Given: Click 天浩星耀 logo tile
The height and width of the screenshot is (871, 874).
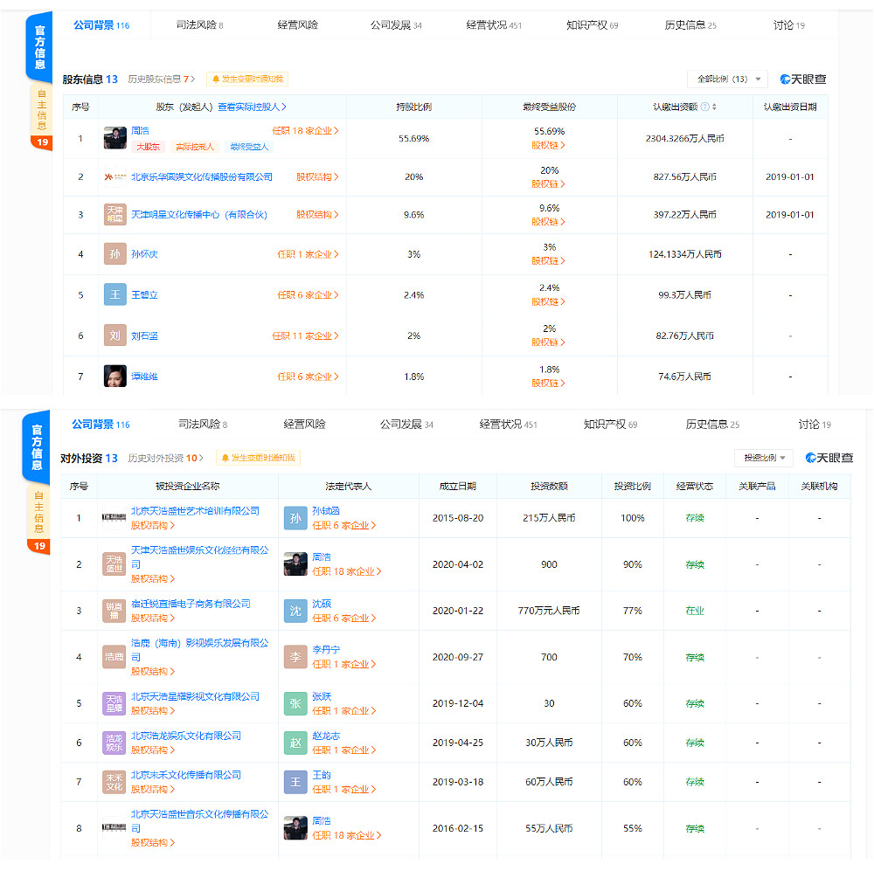Looking at the screenshot, I should [114, 703].
